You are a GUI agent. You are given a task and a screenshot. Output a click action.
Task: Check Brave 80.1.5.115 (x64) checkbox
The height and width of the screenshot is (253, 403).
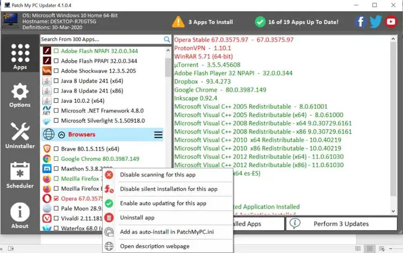[x=56, y=148]
